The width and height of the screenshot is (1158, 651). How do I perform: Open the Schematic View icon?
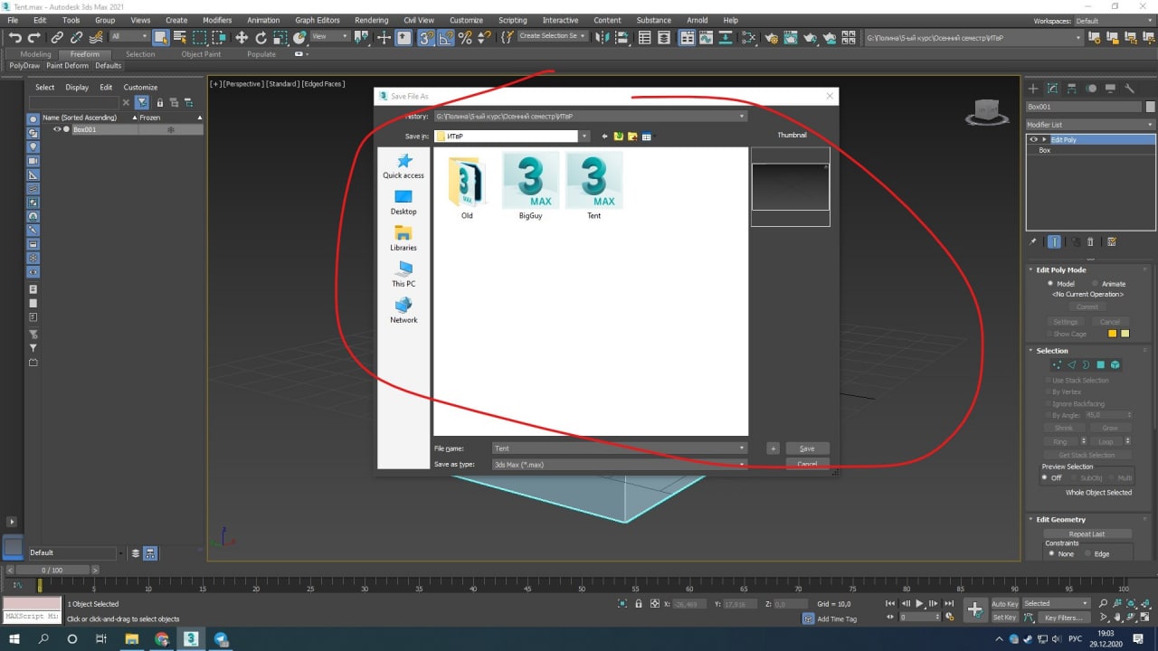point(727,37)
